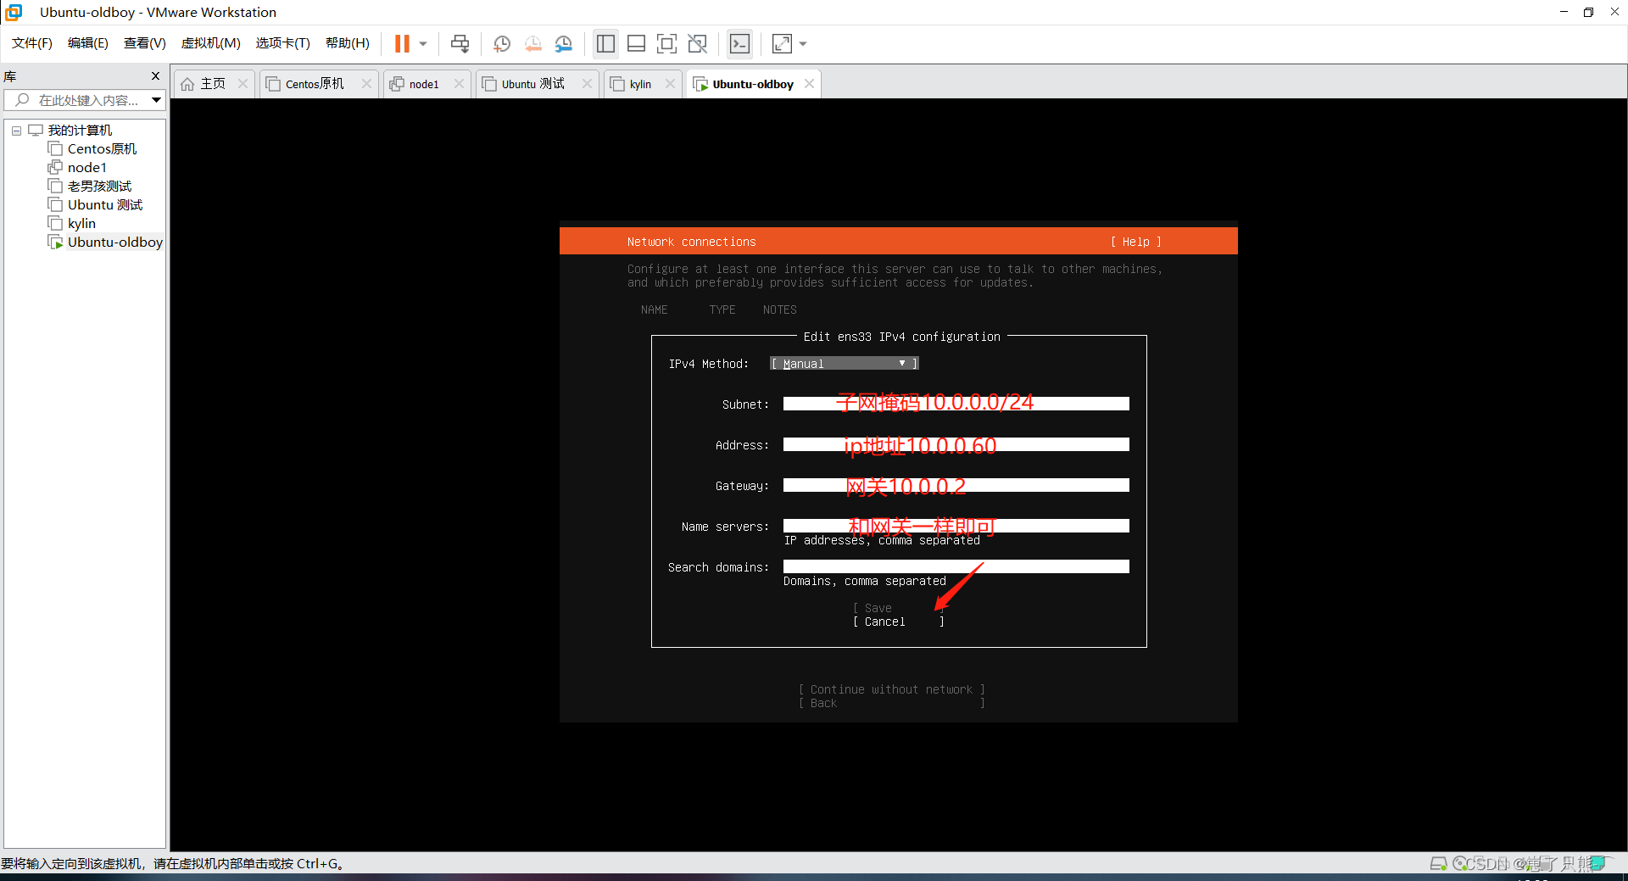Close the library panel
The image size is (1628, 881).
click(x=155, y=76)
